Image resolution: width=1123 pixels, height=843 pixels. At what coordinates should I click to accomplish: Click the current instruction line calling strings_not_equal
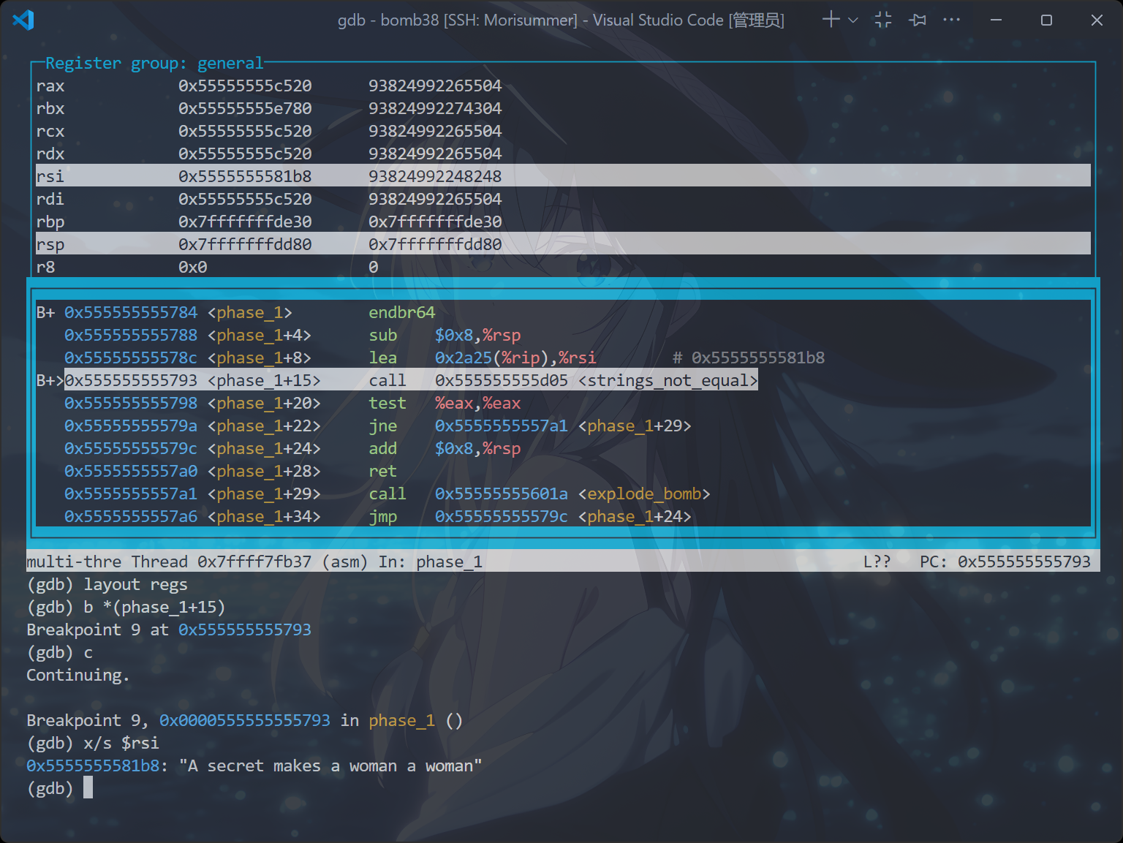tap(410, 380)
